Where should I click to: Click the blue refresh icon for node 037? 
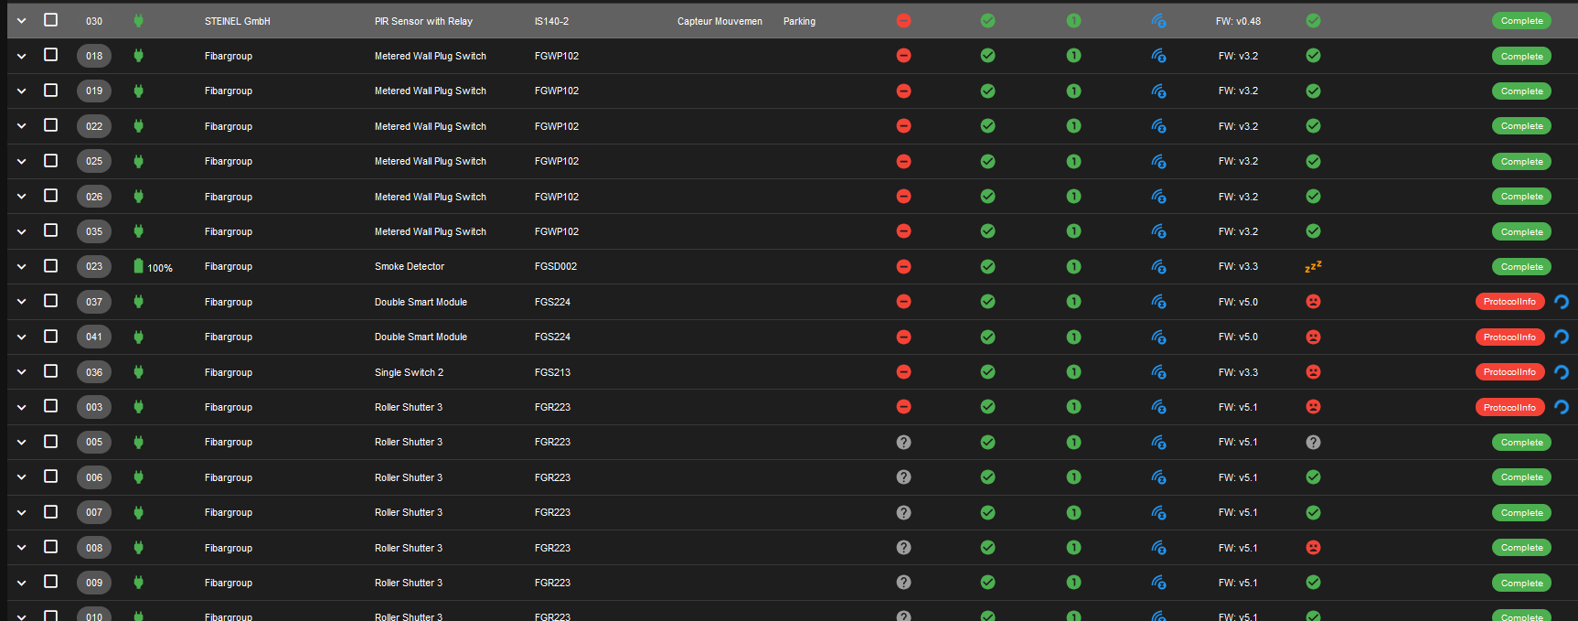coord(1562,301)
